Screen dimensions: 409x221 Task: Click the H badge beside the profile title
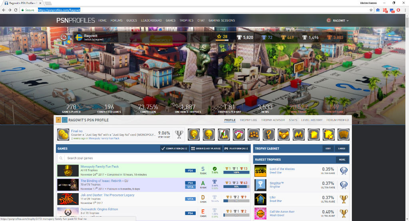(64, 120)
